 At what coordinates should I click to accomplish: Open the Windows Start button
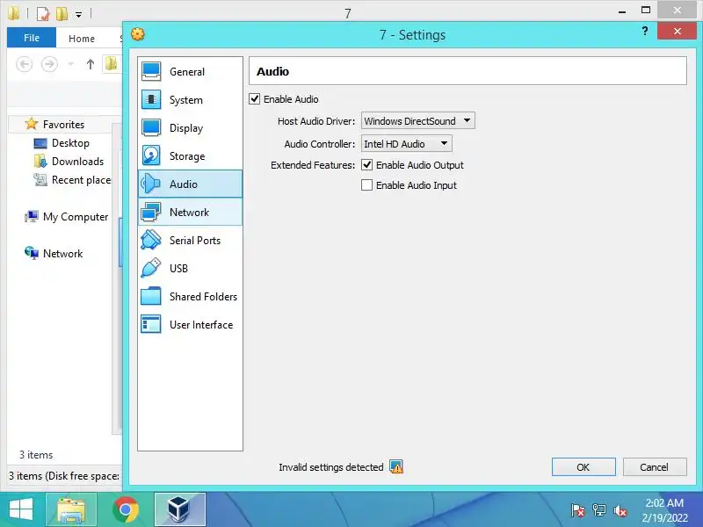click(x=21, y=509)
